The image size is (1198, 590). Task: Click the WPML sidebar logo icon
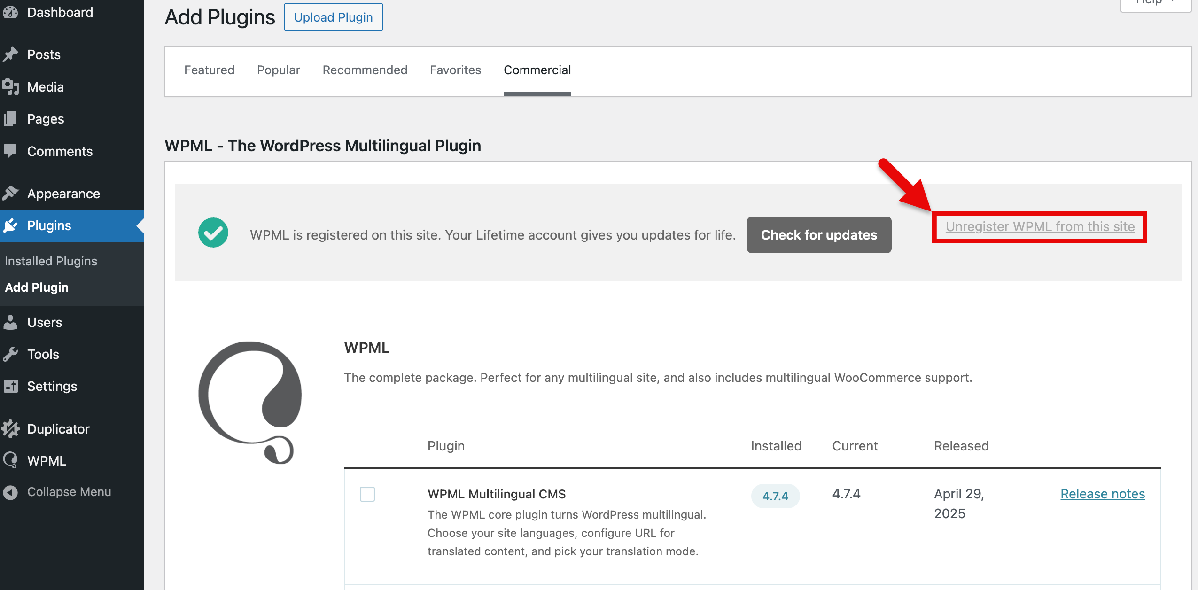point(10,461)
